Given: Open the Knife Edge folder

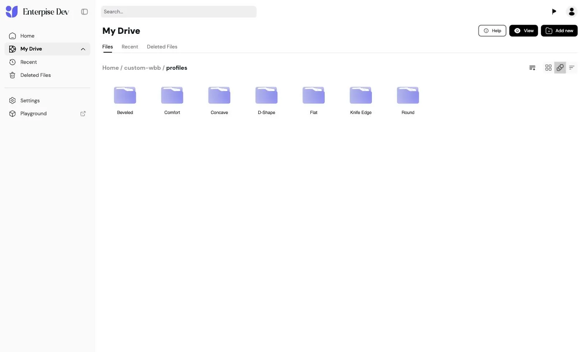Looking at the screenshot, I should 361,101.
